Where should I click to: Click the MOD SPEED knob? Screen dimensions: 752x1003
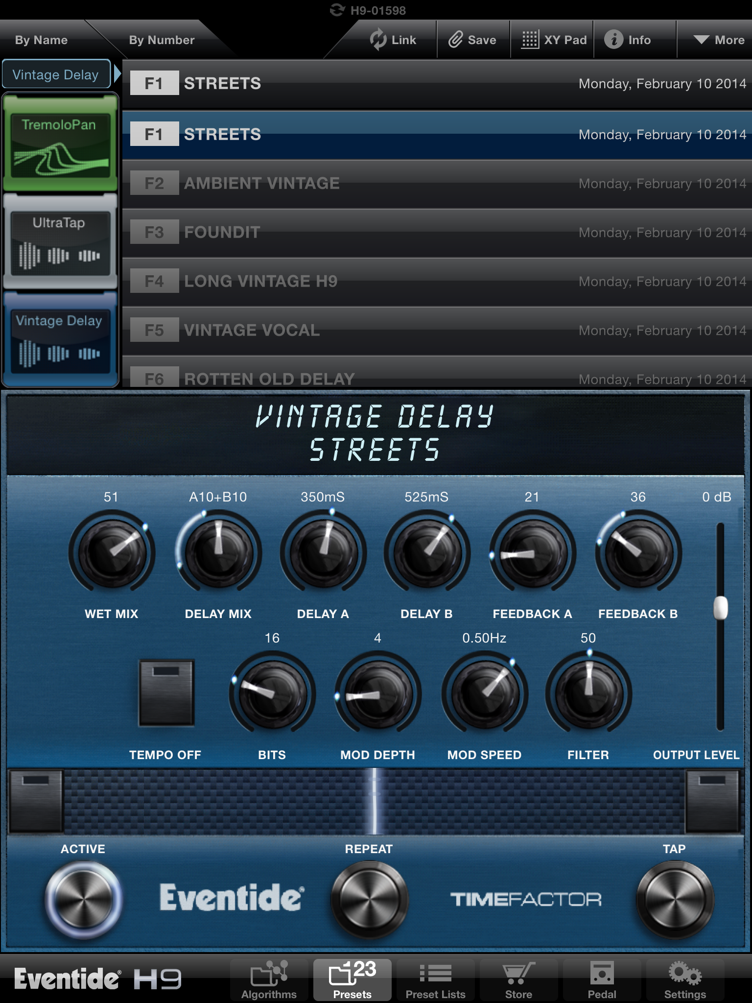point(485,693)
